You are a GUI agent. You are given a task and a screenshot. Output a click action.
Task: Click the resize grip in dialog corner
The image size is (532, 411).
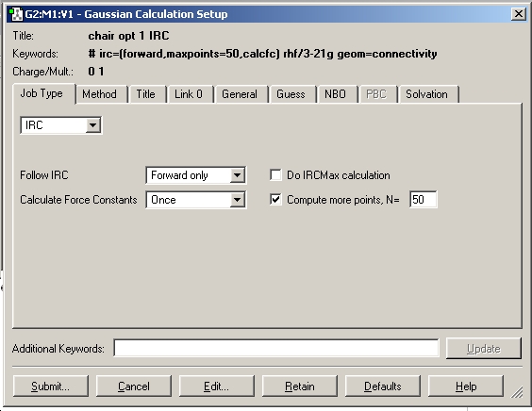tap(517, 392)
